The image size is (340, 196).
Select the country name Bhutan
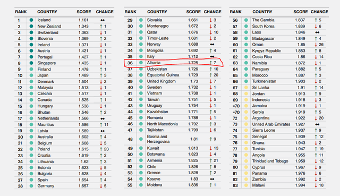tap(44, 112)
